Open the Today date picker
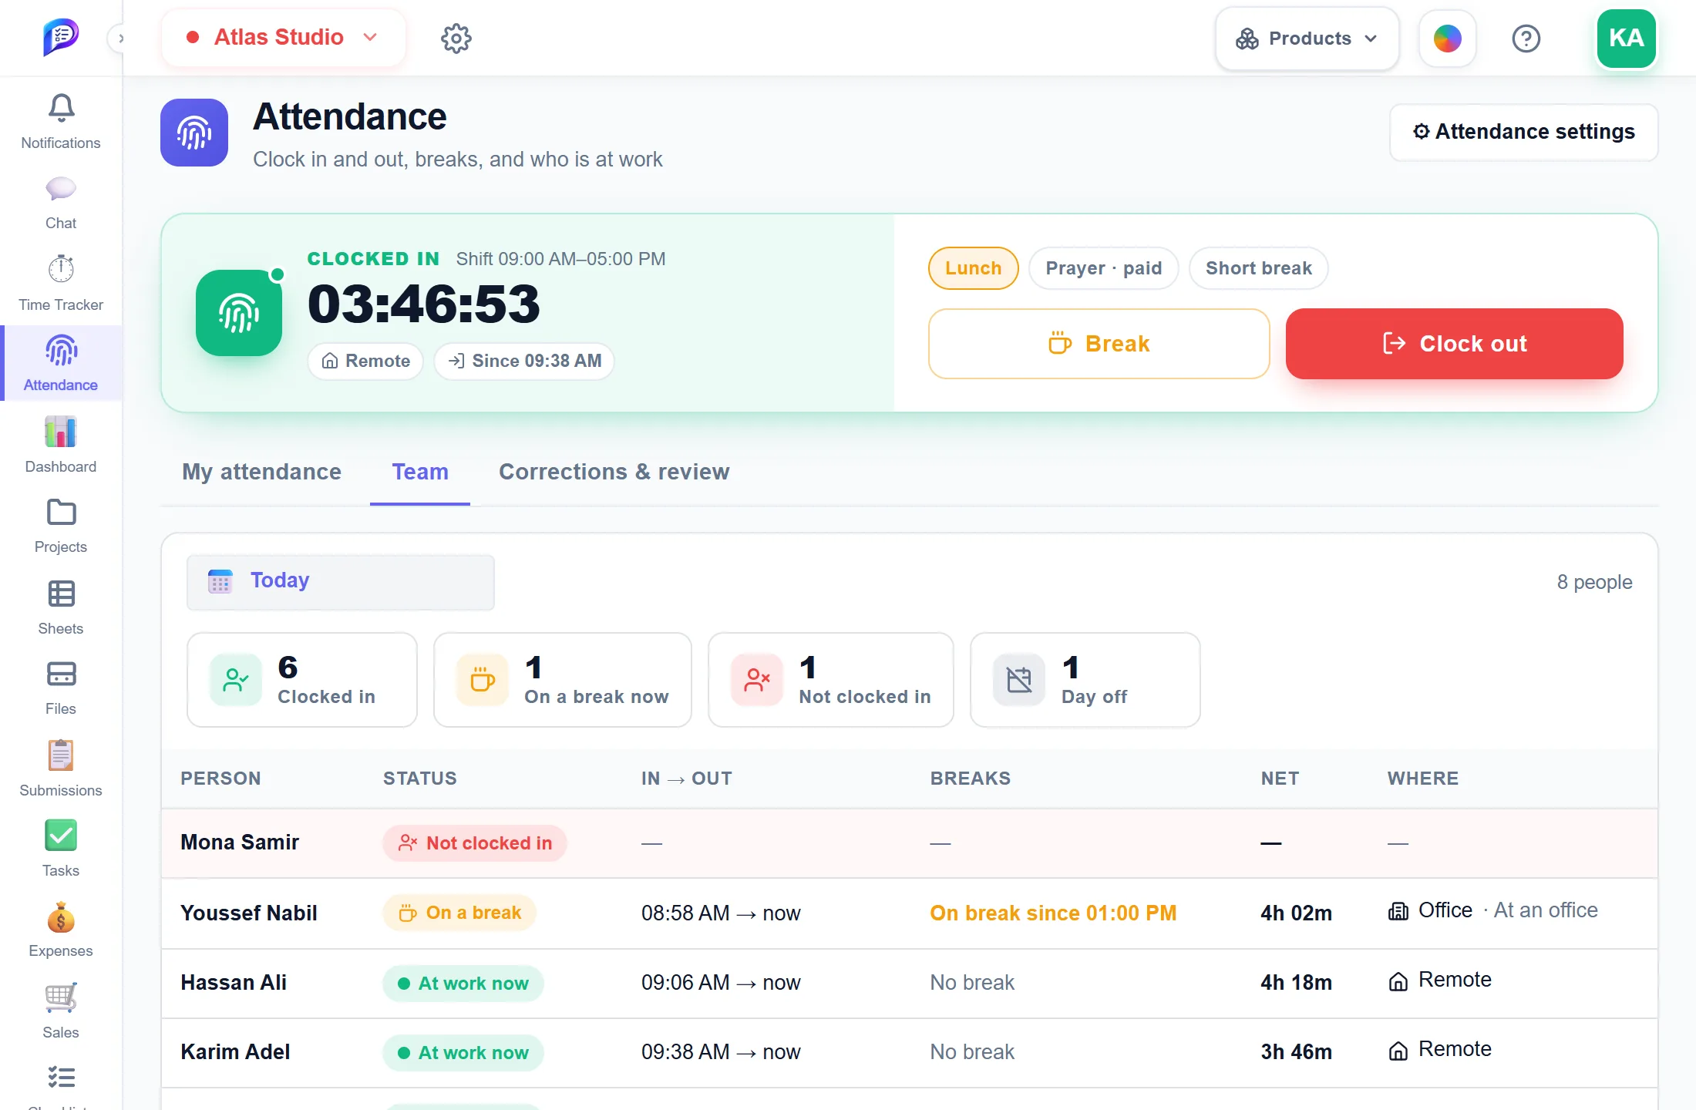 pyautogui.click(x=340, y=582)
